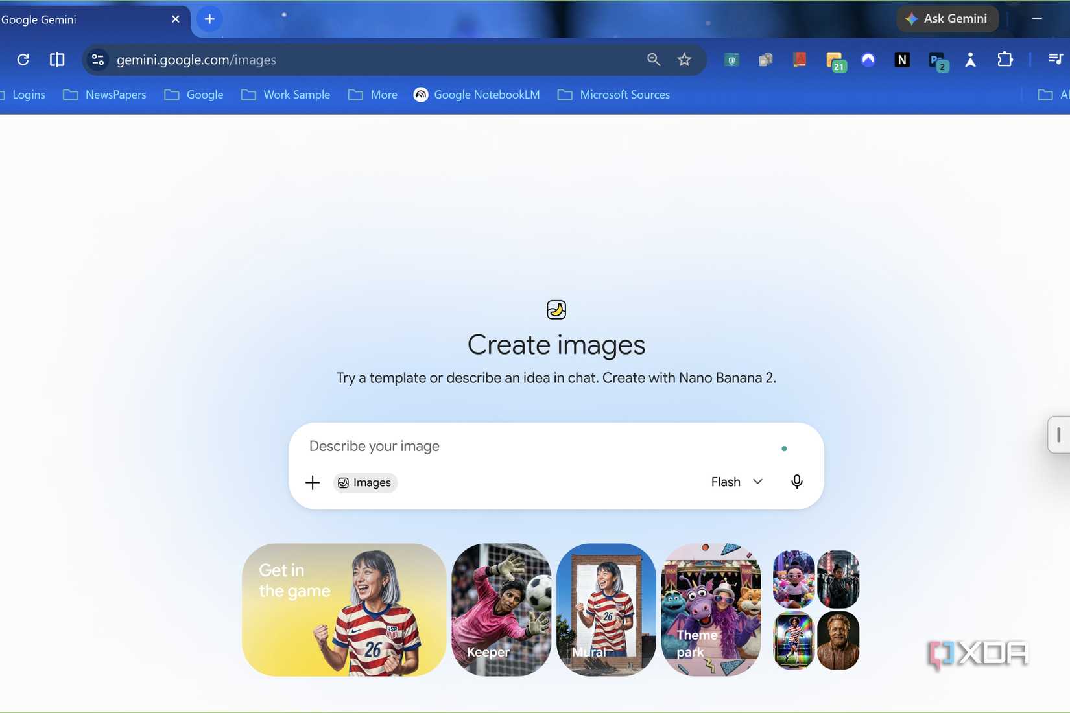Viewport: 1070px width, 713px height.
Task: Open the blue circular extension icon
Action: pyautogui.click(x=868, y=60)
